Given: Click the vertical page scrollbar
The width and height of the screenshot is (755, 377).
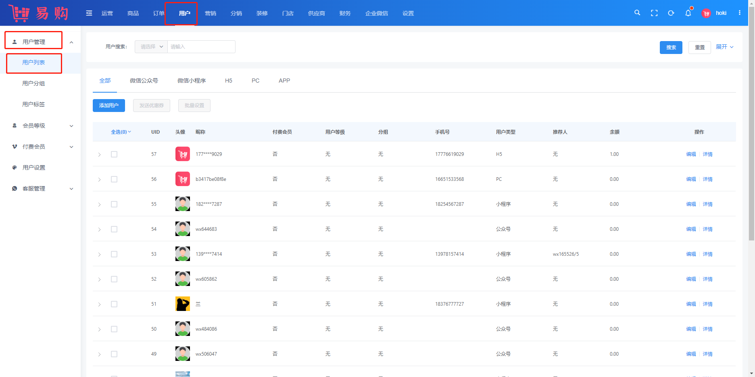Looking at the screenshot, I should coord(751,121).
